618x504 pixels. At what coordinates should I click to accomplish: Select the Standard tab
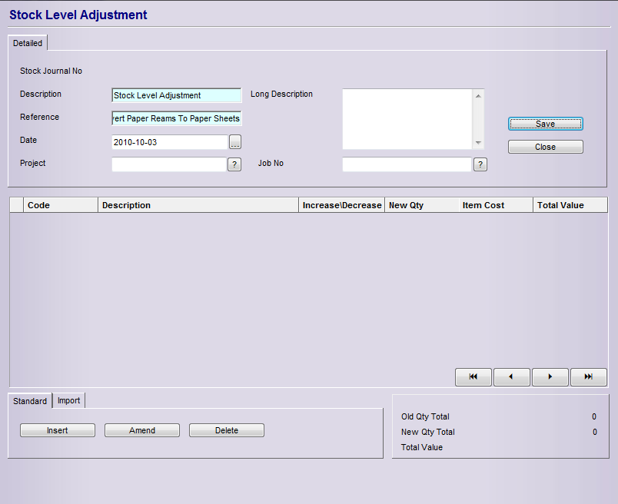pyautogui.click(x=30, y=401)
